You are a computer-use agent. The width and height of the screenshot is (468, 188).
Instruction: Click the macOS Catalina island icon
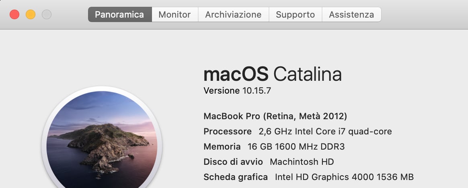point(102,139)
